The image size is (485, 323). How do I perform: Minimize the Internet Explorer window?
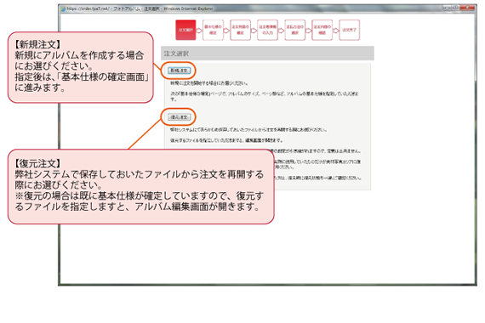[447, 8]
